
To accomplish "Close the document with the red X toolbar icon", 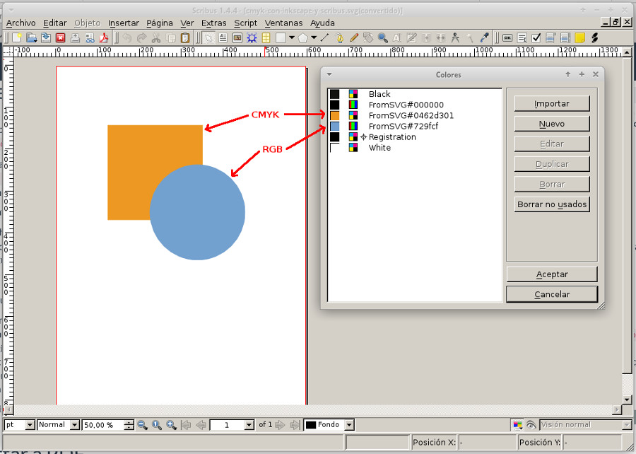I will coord(61,37).
